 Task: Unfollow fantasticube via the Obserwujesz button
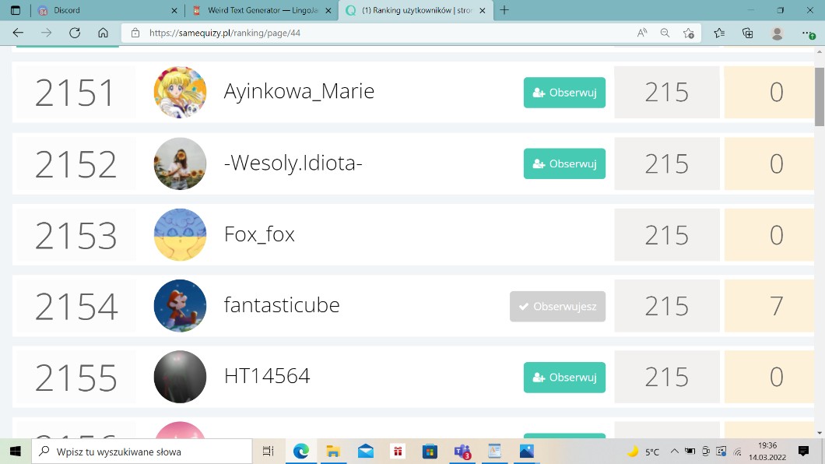click(x=557, y=307)
